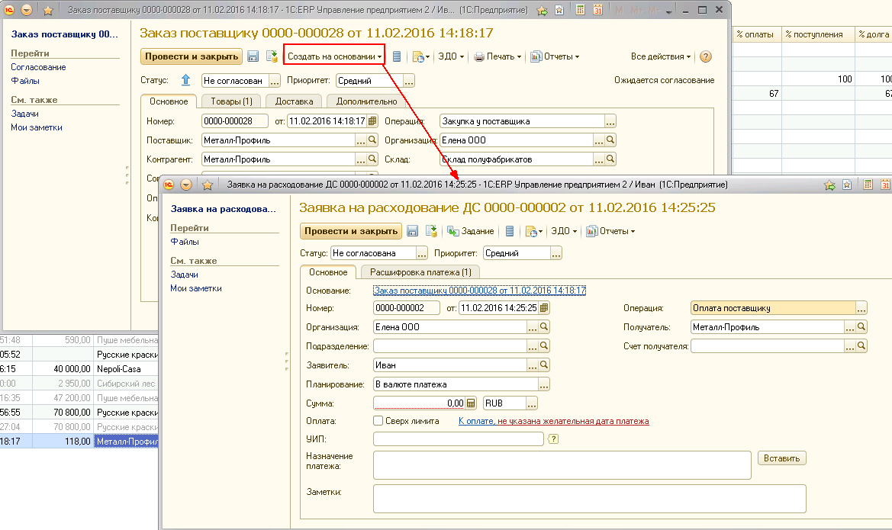This screenshot has width=892, height=530.
Task: Select Nepoli-Casa row in background list
Action: 79,369
